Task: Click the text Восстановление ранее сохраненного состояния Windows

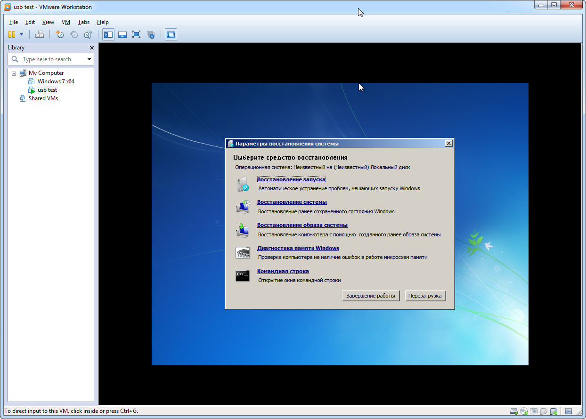Action: coord(326,211)
